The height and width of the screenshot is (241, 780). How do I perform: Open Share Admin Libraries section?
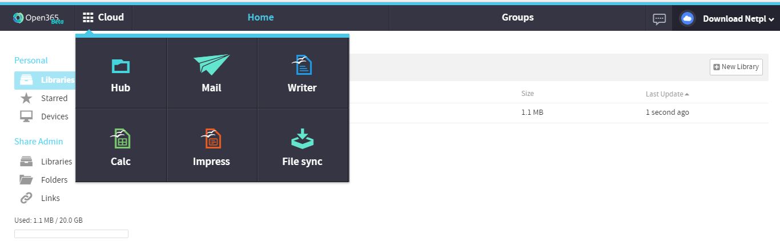[x=57, y=162]
